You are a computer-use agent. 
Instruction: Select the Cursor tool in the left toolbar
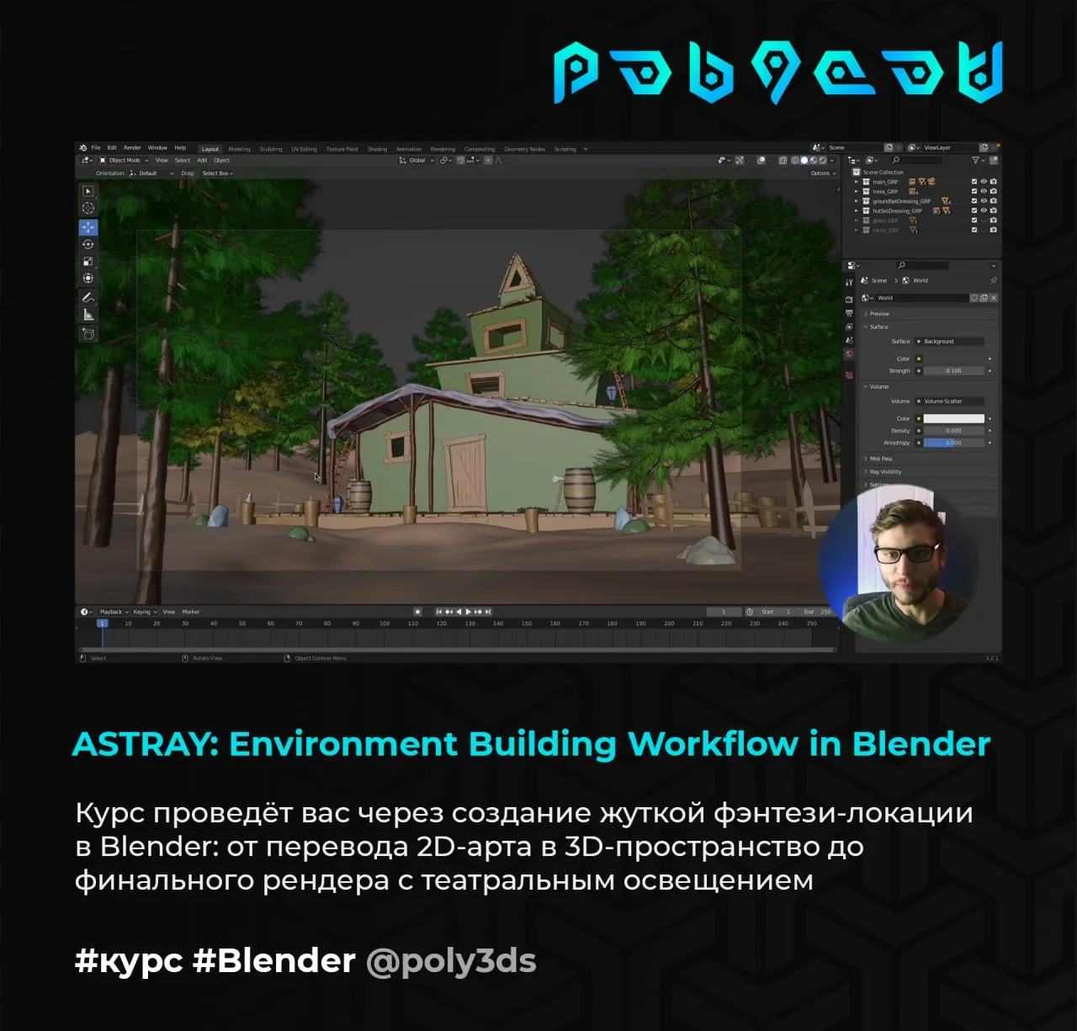[88, 208]
